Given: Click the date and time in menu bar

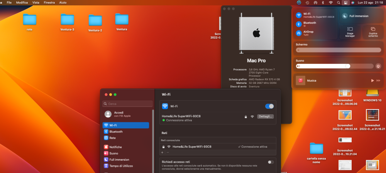Looking at the screenshot, I should [370, 2].
